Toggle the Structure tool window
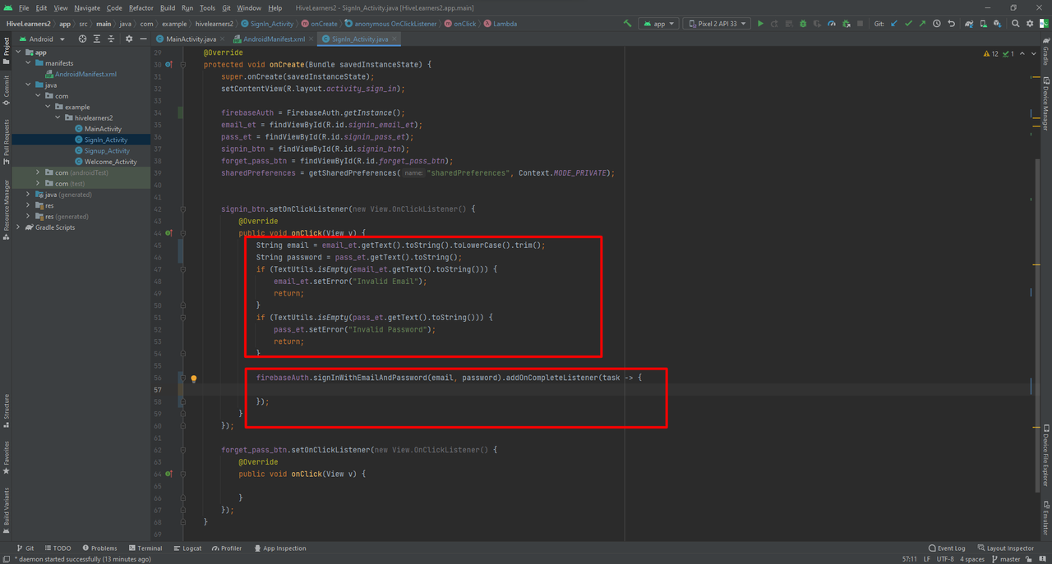This screenshot has height=564, width=1052. pyautogui.click(x=6, y=410)
